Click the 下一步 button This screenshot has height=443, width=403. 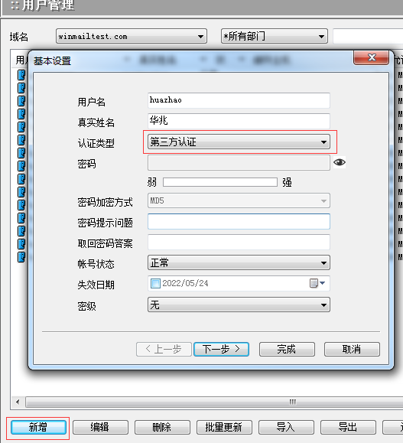pos(221,349)
